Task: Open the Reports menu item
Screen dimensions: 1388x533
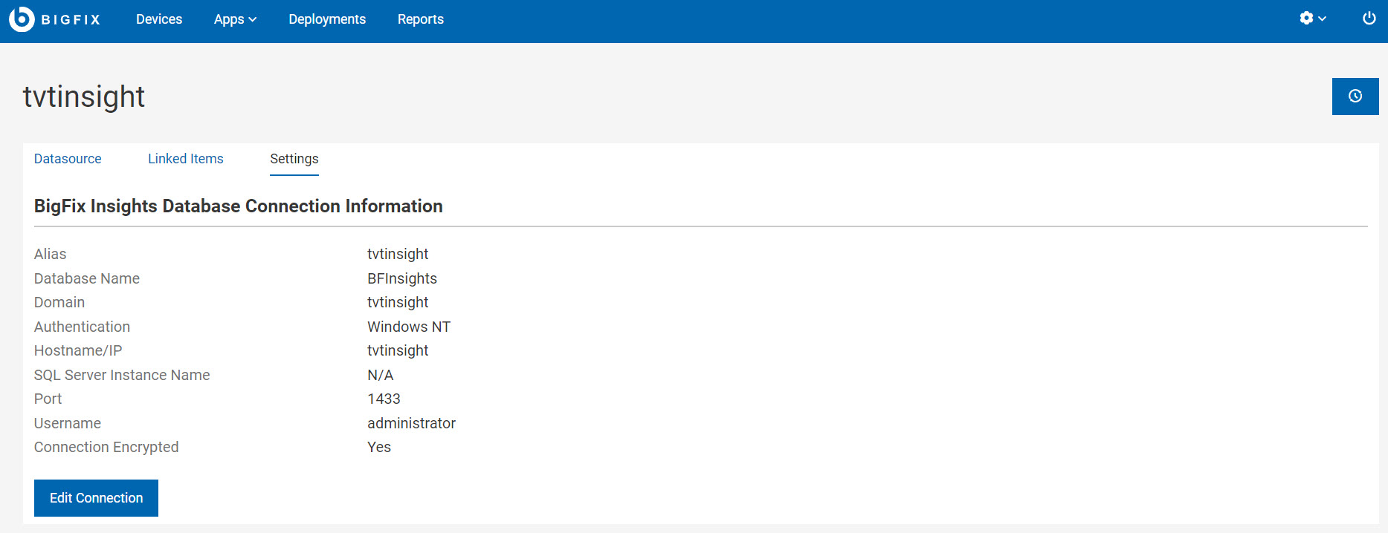Action: (x=420, y=19)
